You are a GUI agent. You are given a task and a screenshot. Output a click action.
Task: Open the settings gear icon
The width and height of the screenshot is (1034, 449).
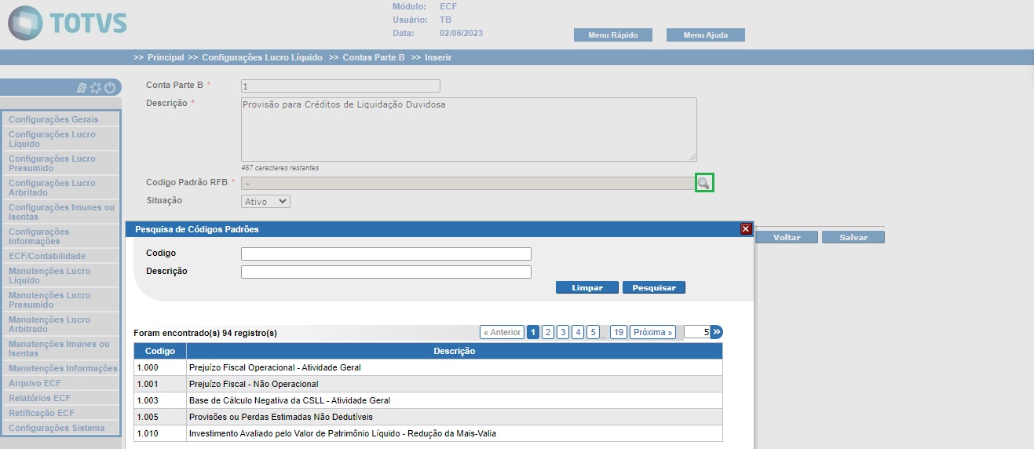click(x=96, y=88)
